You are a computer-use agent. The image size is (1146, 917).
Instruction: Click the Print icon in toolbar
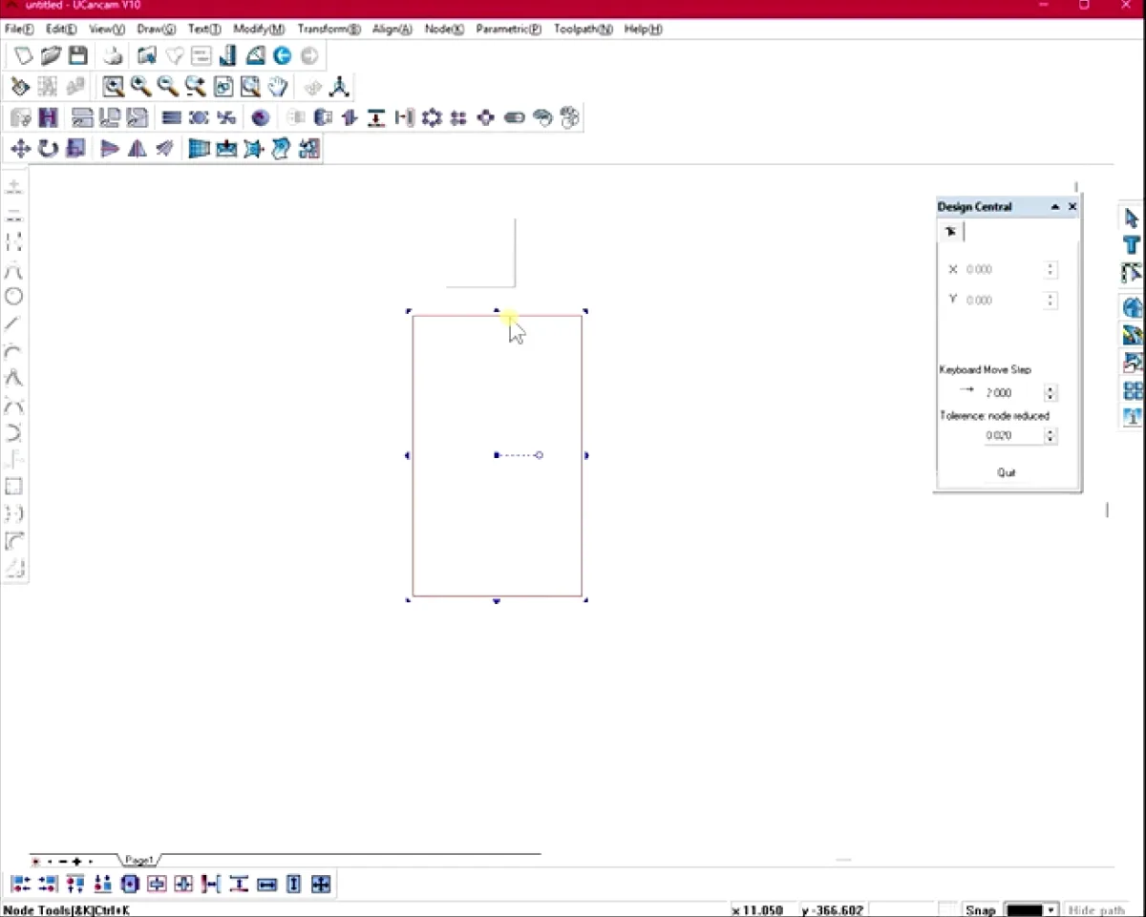coord(114,55)
